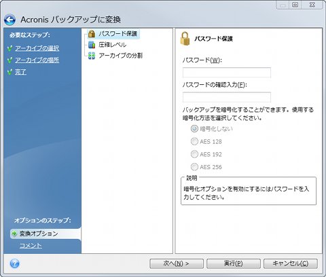Click the blue back arrow icon
Image resolution: width=326 pixels, height=277 pixels.
(10, 20)
